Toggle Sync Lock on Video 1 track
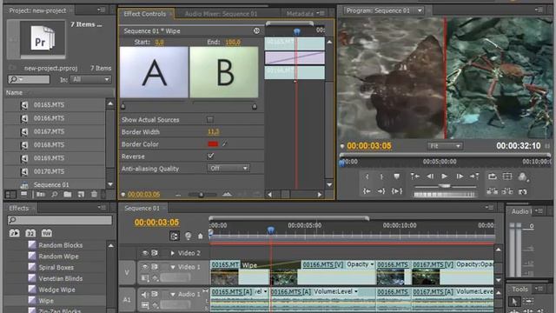Viewport: 556px width, 313px height. [x=155, y=267]
